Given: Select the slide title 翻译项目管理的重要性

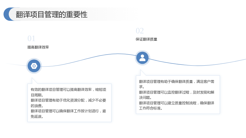Looking at the screenshot, I should click(51, 14).
